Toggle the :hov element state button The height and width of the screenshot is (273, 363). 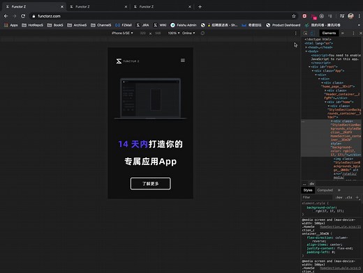[339, 197]
